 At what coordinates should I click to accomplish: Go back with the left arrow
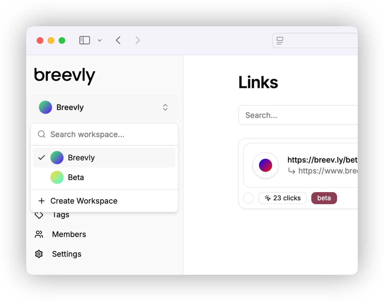tap(118, 40)
